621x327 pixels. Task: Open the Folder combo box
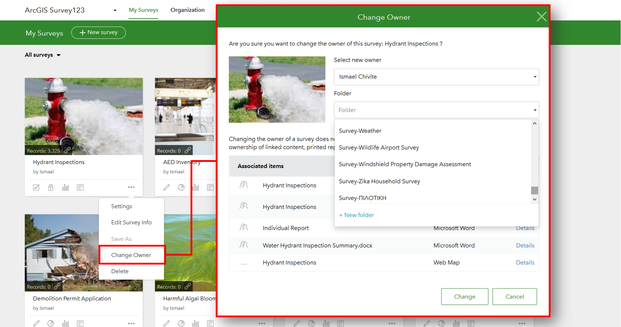tap(436, 110)
